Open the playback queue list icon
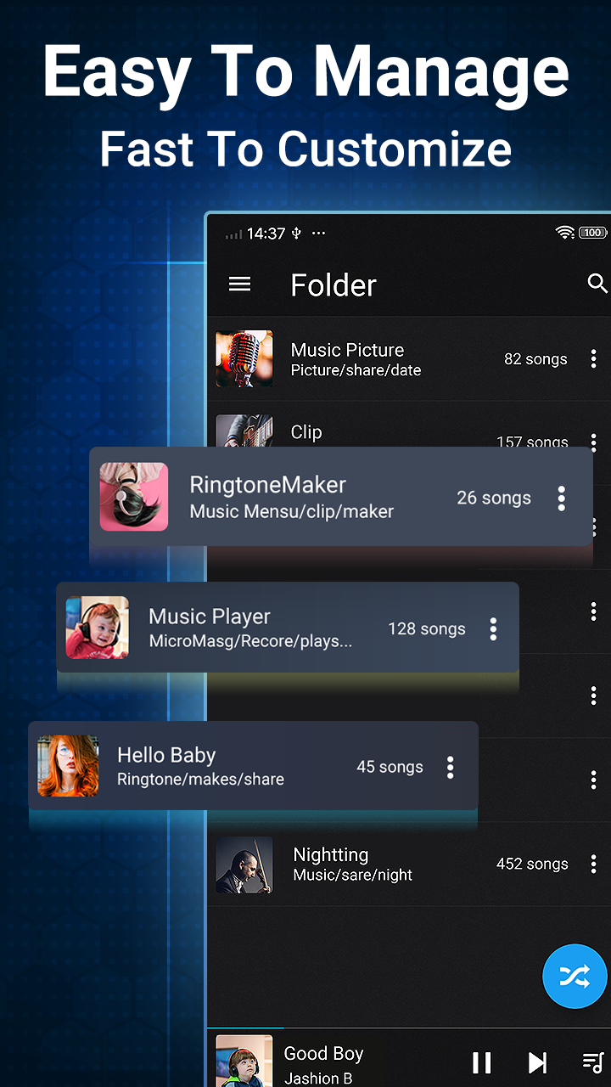 click(x=592, y=1062)
